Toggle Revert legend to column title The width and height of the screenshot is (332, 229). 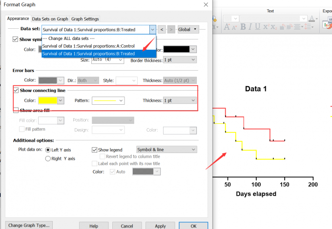click(102, 156)
